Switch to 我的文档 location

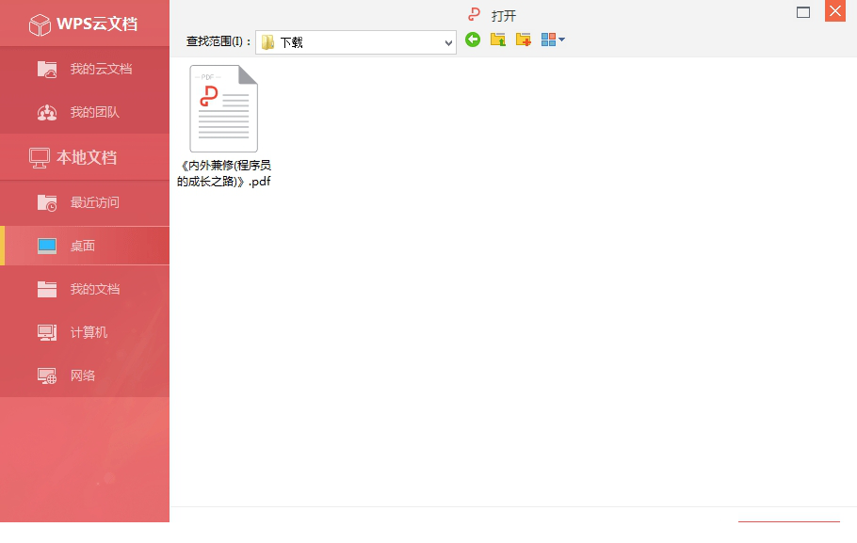(85, 289)
